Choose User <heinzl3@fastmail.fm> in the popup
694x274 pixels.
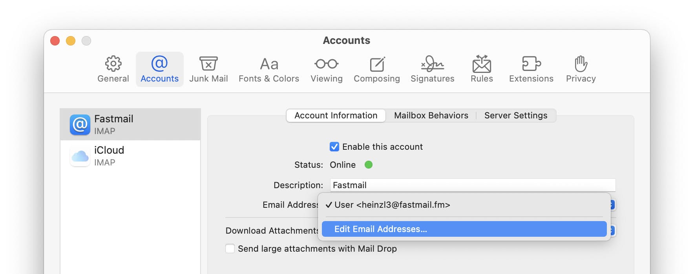[464, 205]
